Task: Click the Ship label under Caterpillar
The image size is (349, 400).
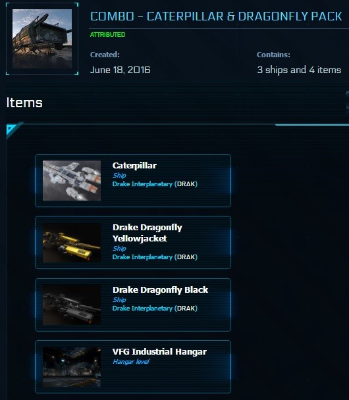Action: (119, 176)
